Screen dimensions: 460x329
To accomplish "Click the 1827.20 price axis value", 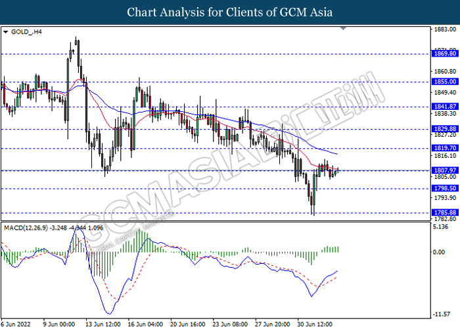I will [x=445, y=134].
